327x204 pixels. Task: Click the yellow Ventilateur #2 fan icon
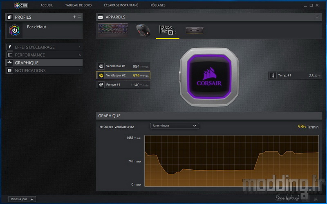[101, 75]
